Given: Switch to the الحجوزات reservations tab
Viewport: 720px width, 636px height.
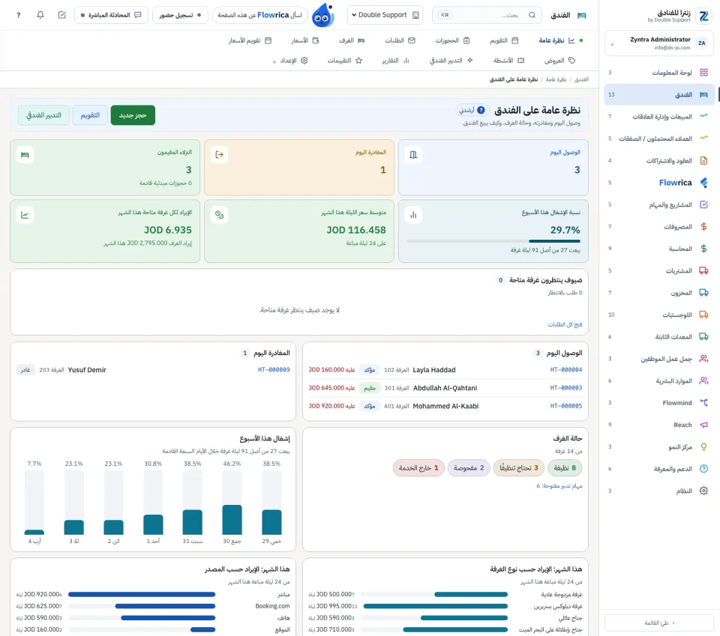Looking at the screenshot, I should 452,40.
